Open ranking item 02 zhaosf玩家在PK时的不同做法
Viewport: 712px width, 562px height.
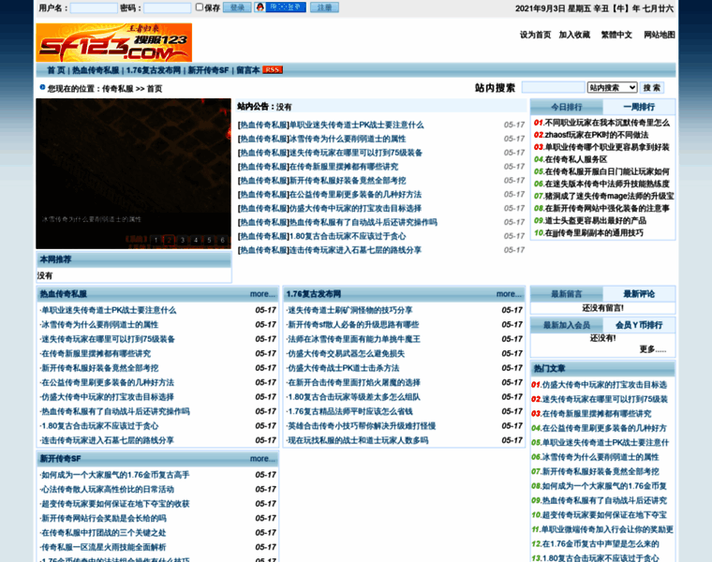pos(596,135)
